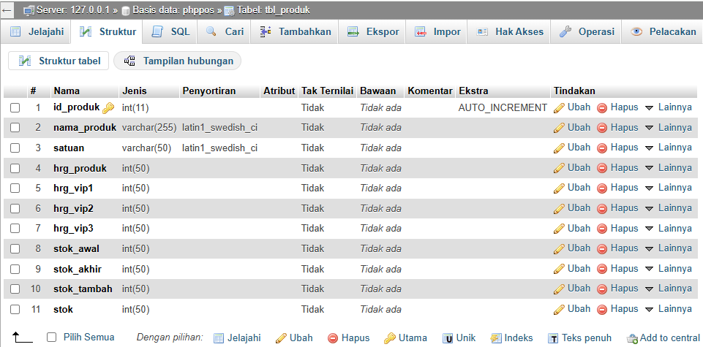Click the Add to central columns icon

(633, 338)
